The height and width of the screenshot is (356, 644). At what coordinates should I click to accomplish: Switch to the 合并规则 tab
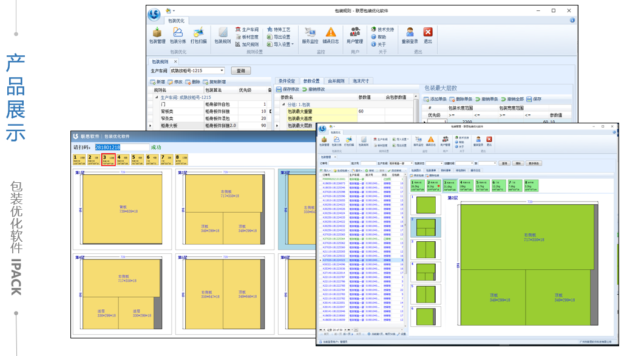[336, 81]
